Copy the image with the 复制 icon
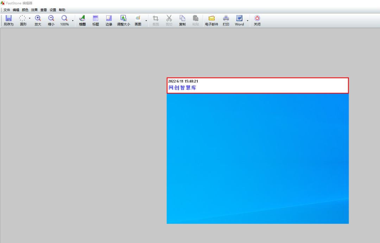 pyautogui.click(x=182, y=21)
